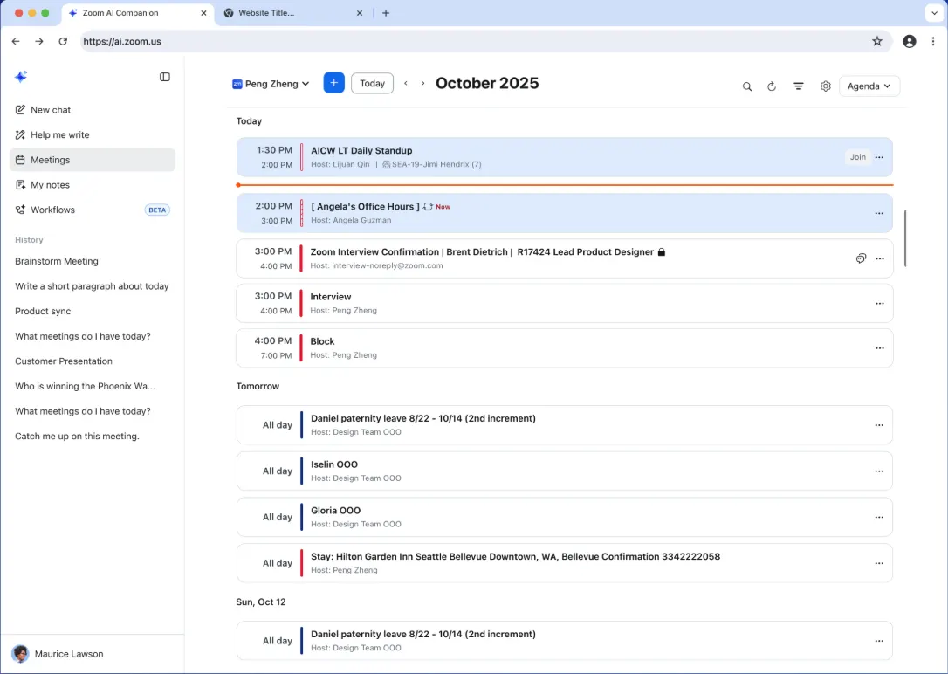This screenshot has width=948, height=674.
Task: Open the calendar filter icon
Action: tap(798, 86)
